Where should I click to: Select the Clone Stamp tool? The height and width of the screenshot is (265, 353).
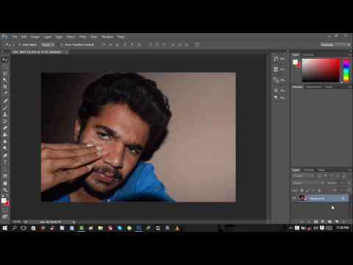4,114
